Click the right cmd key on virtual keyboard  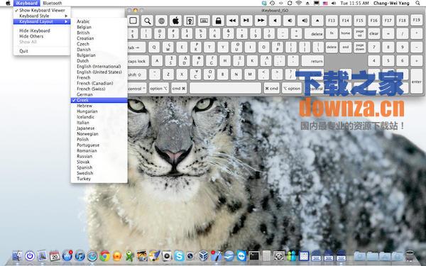pyautogui.click(x=272, y=88)
